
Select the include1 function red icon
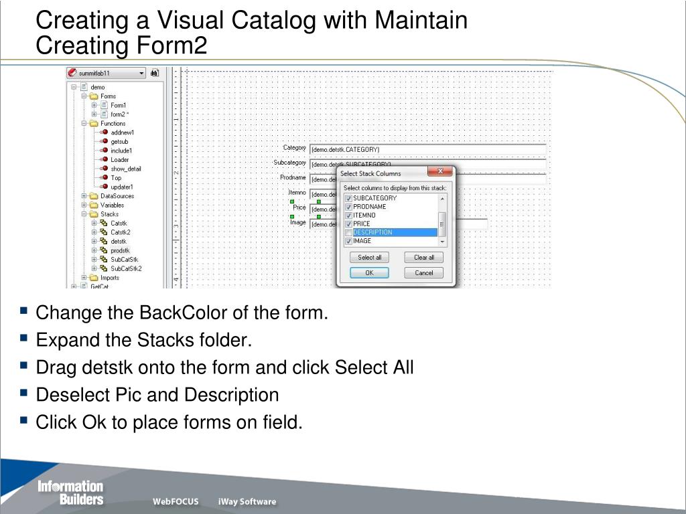(105, 151)
